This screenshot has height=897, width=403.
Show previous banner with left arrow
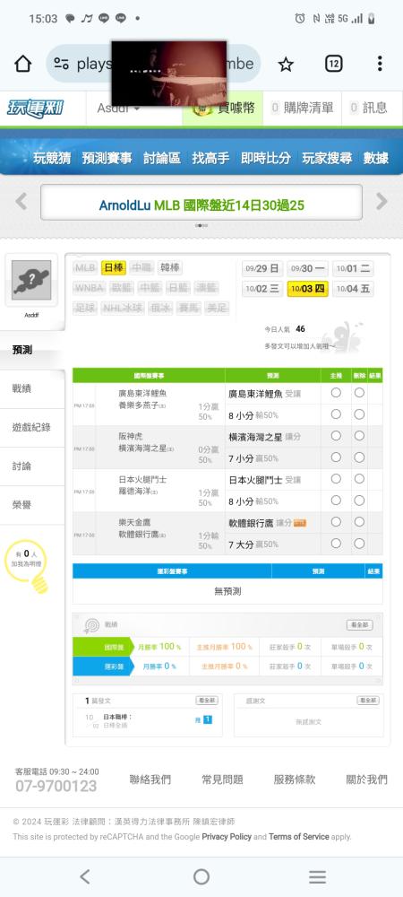(21, 201)
